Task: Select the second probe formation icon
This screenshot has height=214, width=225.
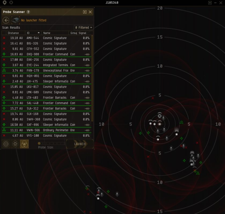Action: pyautogui.click(x=15, y=144)
